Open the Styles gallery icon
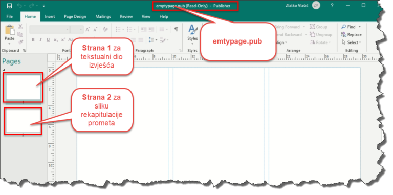This screenshot has height=195, width=393. pyautogui.click(x=192, y=30)
